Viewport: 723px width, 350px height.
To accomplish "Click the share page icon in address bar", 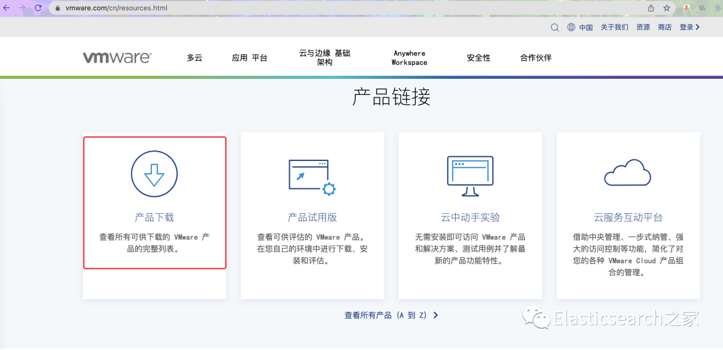I will point(651,8).
